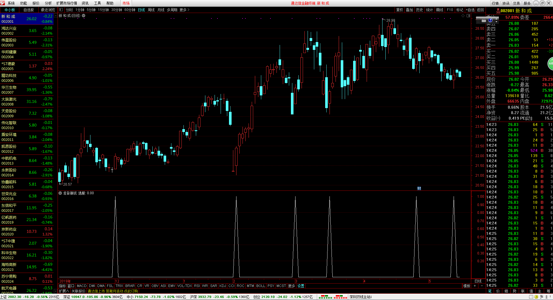
Task: Open the list window status bar icon
Action: 531,297
